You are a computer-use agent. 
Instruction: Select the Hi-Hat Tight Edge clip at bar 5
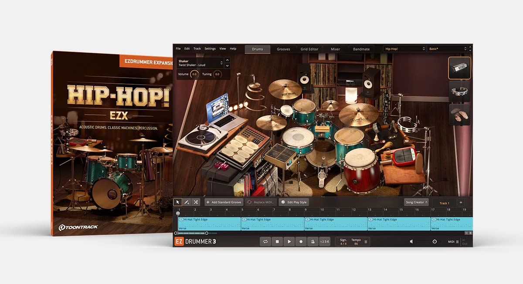[x=272, y=224]
